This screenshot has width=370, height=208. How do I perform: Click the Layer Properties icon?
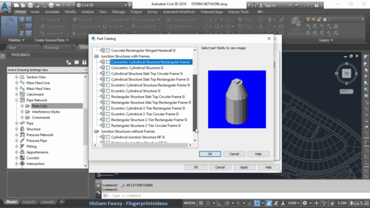click(295, 26)
